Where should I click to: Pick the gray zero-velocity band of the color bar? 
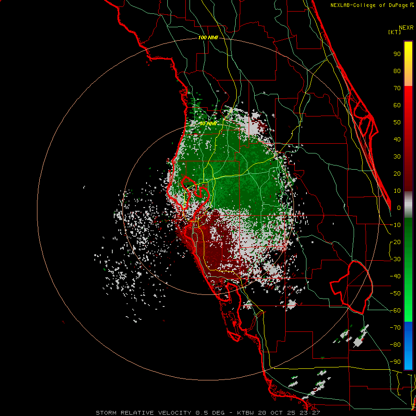point(408,205)
